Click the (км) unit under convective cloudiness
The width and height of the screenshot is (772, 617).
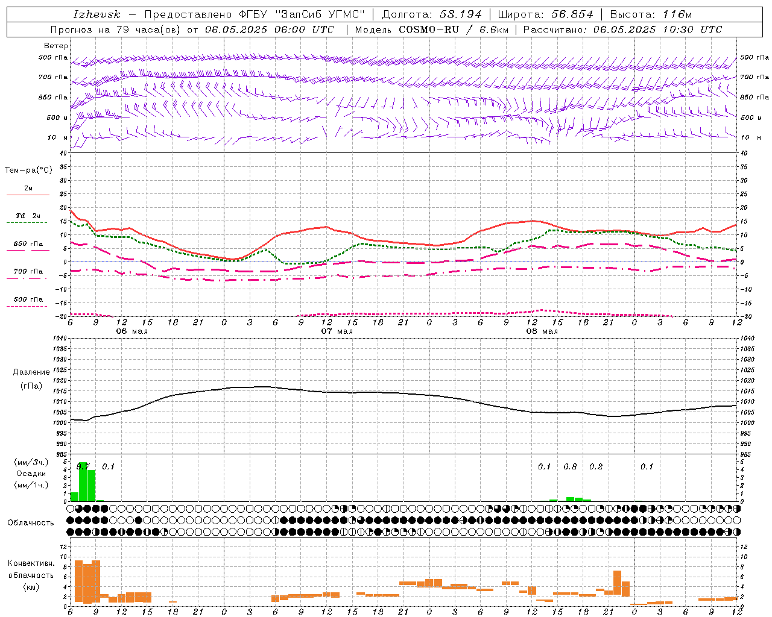[x=31, y=587]
